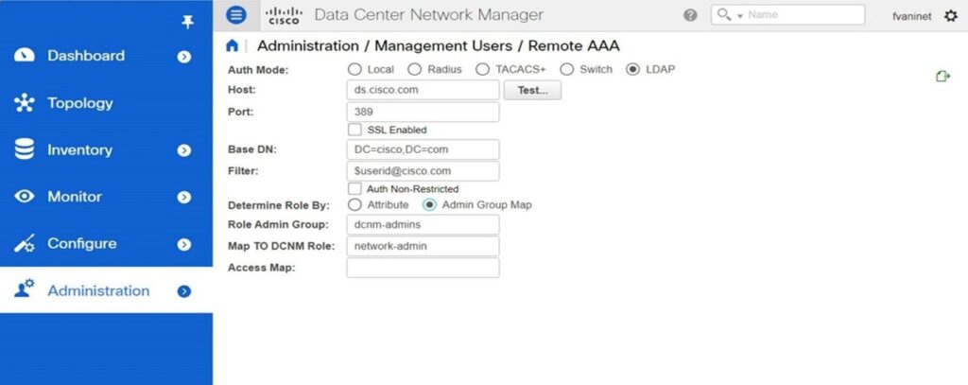The height and width of the screenshot is (385, 968).
Task: Select TACACS+ auth mode
Action: [x=482, y=70]
